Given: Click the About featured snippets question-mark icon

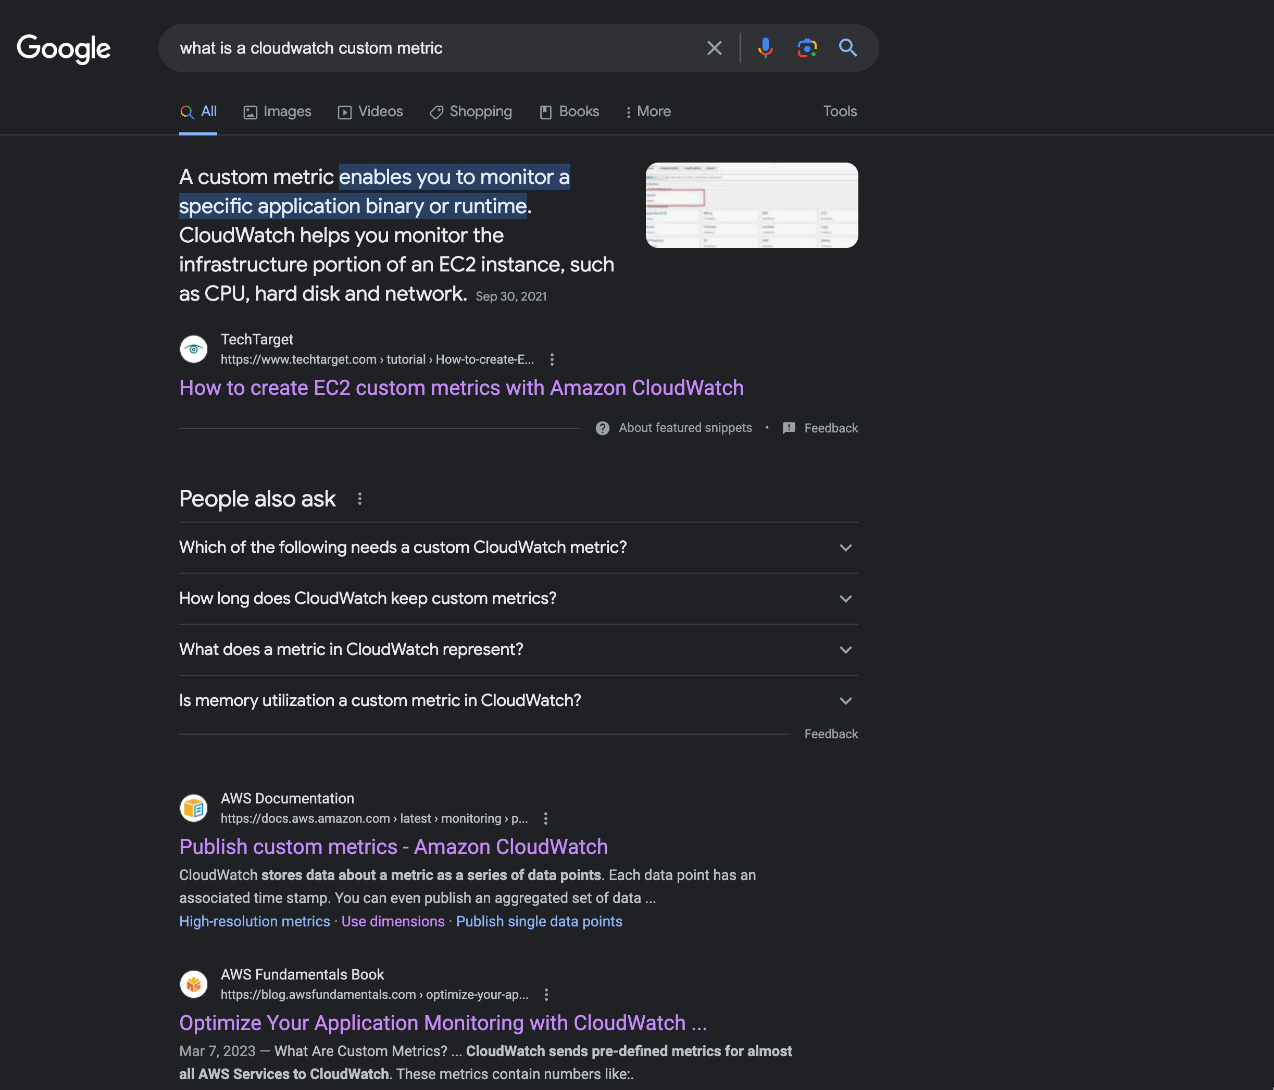Looking at the screenshot, I should pos(602,428).
